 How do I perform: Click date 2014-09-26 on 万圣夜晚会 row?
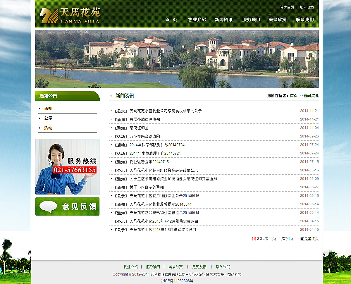coord(309,136)
